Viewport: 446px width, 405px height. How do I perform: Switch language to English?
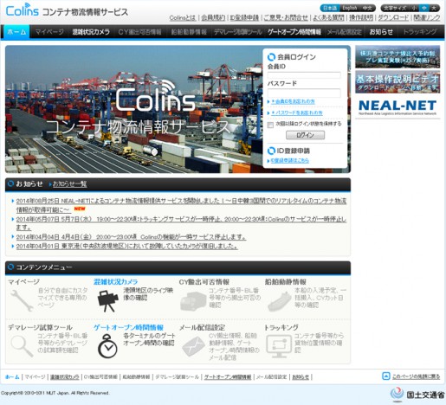350,8
